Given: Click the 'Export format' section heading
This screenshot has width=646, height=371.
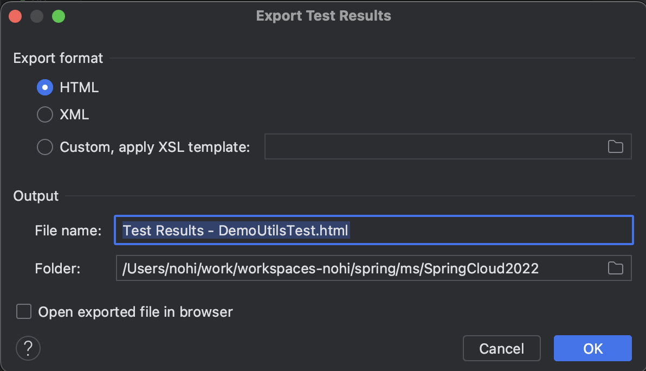Looking at the screenshot, I should pyautogui.click(x=58, y=58).
